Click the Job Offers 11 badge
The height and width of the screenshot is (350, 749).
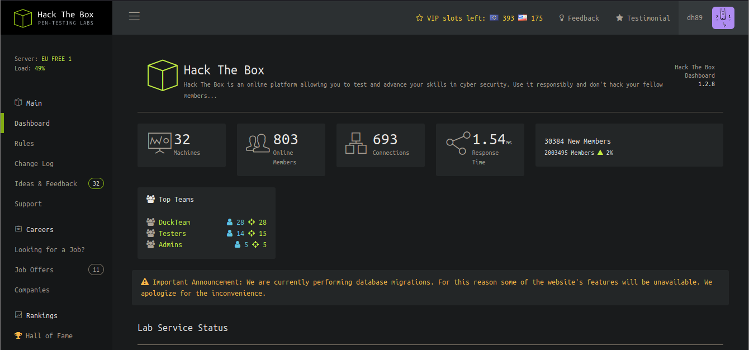[96, 269]
